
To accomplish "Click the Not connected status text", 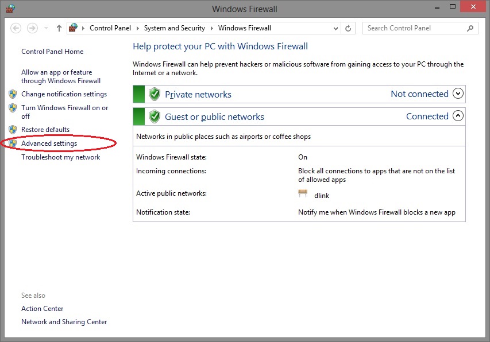I will click(420, 94).
